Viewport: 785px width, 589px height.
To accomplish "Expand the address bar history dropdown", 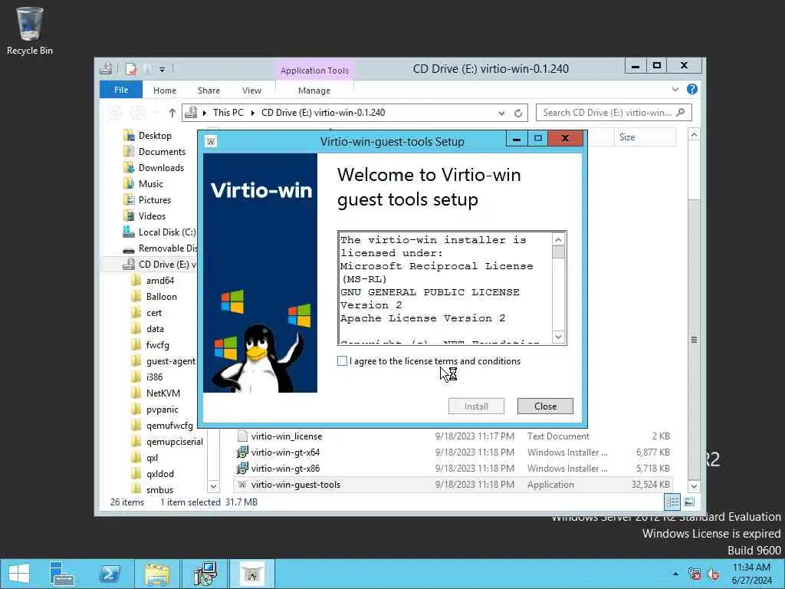I will [x=501, y=114].
